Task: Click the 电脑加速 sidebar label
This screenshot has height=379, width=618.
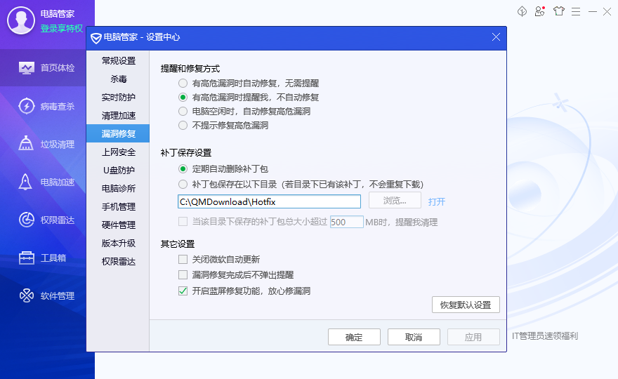Action: click(58, 182)
